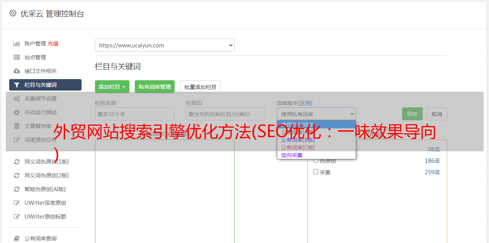489x243 pixels.
Task: Click the 词库版本[区别] label
Action: tap(294, 103)
